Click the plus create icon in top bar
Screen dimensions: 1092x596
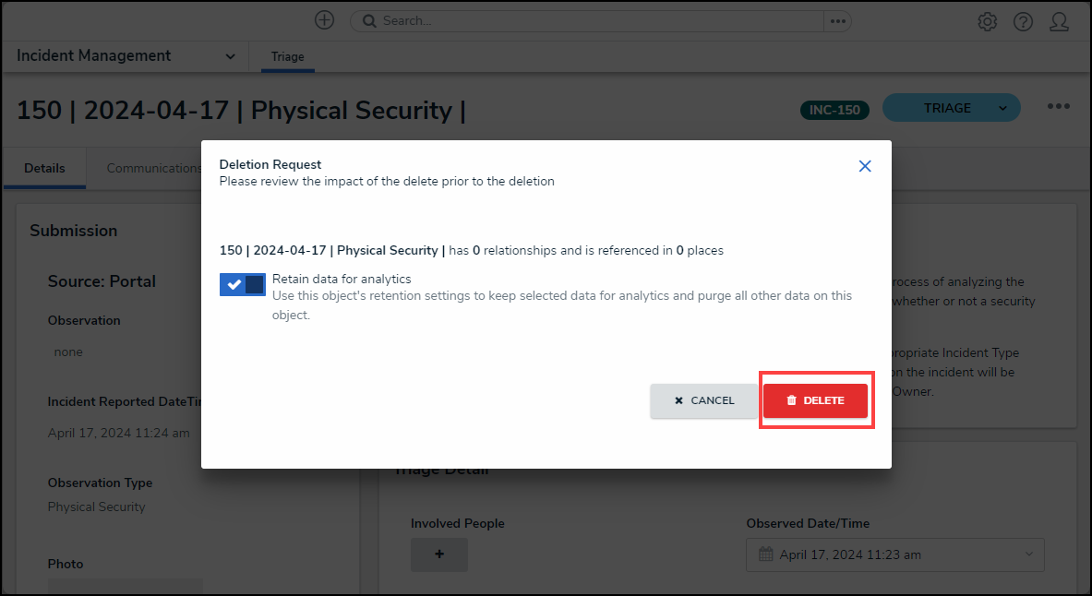point(324,20)
